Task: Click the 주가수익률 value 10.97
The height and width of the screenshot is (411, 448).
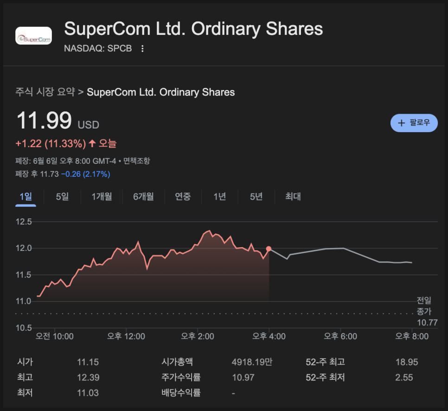Action: (243, 378)
